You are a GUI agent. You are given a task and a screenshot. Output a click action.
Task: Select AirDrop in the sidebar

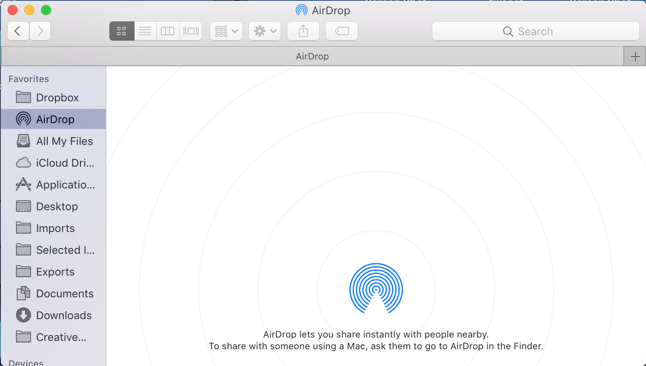[53, 119]
